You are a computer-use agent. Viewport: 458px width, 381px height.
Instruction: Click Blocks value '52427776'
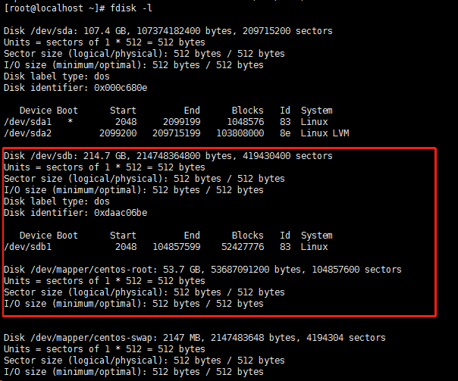[x=243, y=247]
